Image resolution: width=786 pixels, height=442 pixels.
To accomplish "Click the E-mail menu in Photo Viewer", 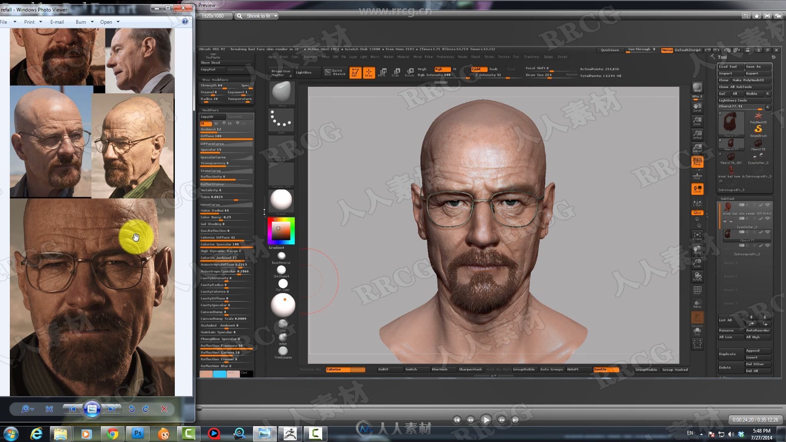I will click(57, 22).
